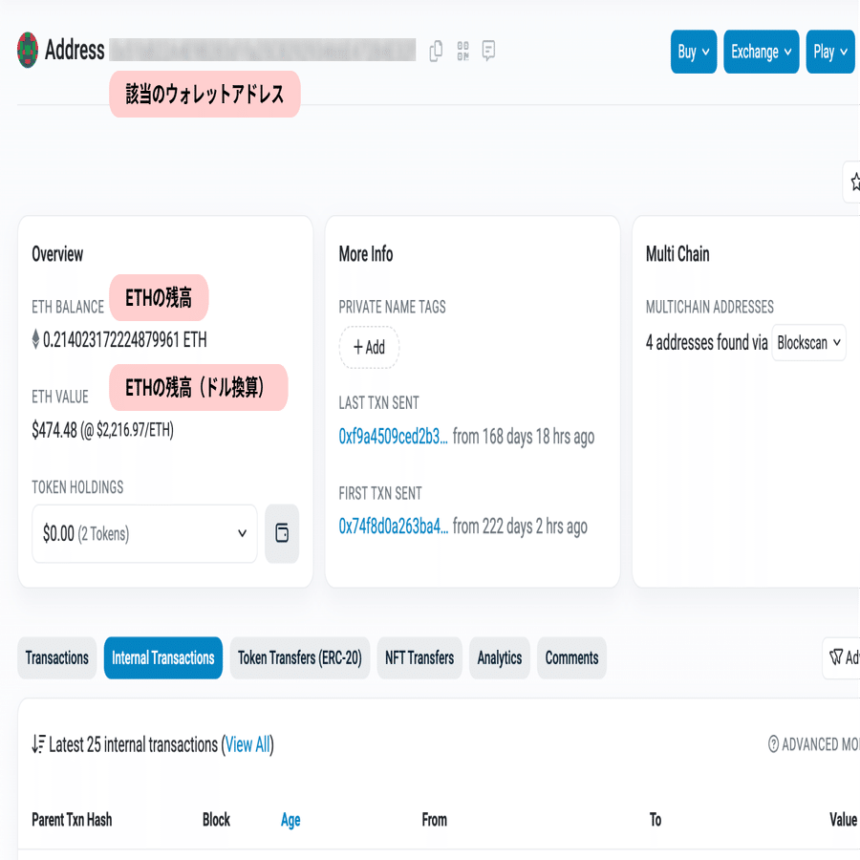The width and height of the screenshot is (860, 860).
Task: Open the Blockscan multichain address dropdown
Action: click(808, 342)
